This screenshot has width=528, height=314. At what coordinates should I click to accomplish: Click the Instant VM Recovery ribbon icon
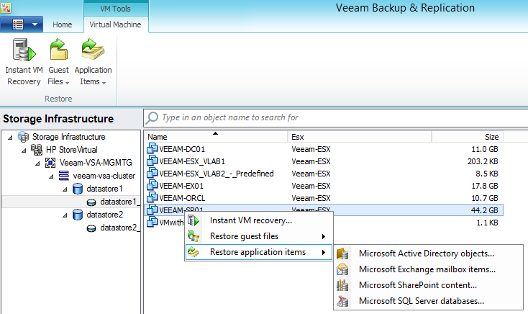pos(23,52)
